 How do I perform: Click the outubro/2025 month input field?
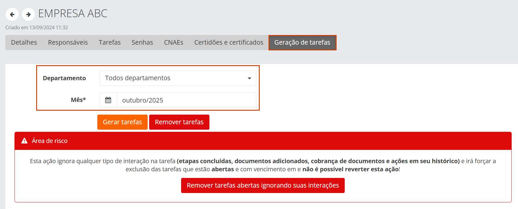[x=186, y=100]
